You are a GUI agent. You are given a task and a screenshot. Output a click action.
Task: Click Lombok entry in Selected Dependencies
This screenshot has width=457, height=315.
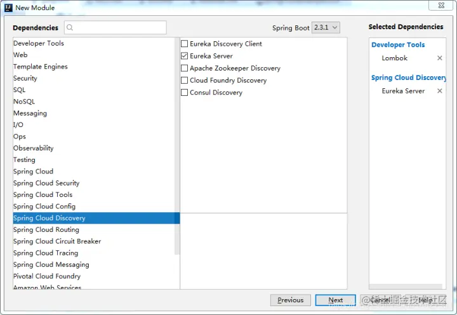coord(394,58)
